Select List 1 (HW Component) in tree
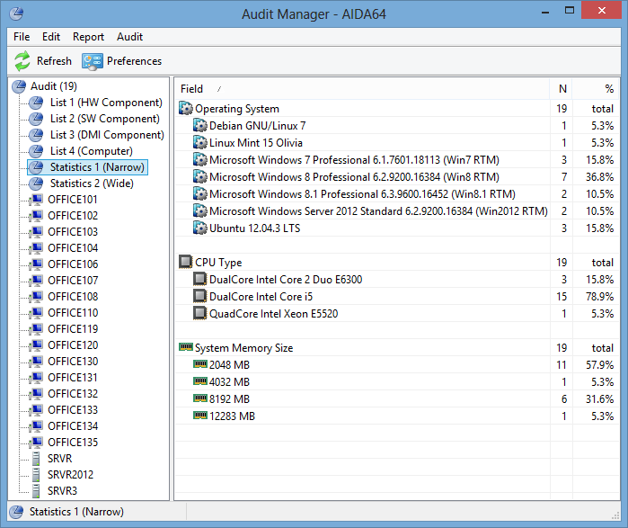The image size is (628, 528). (x=105, y=103)
